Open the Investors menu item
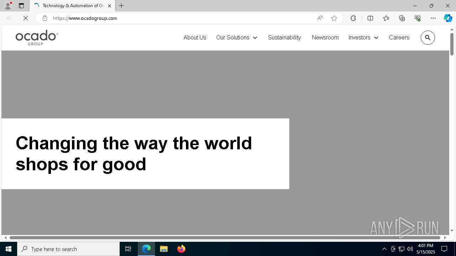This screenshot has width=456, height=256. pos(359,37)
